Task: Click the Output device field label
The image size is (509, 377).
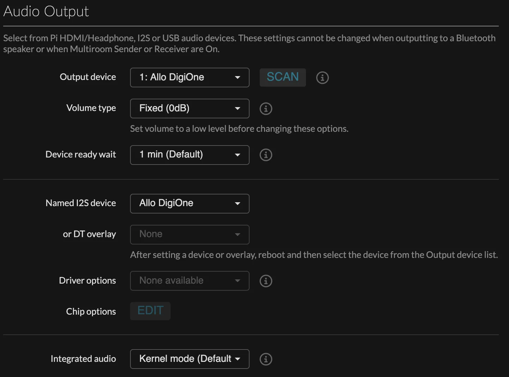Action: [88, 77]
